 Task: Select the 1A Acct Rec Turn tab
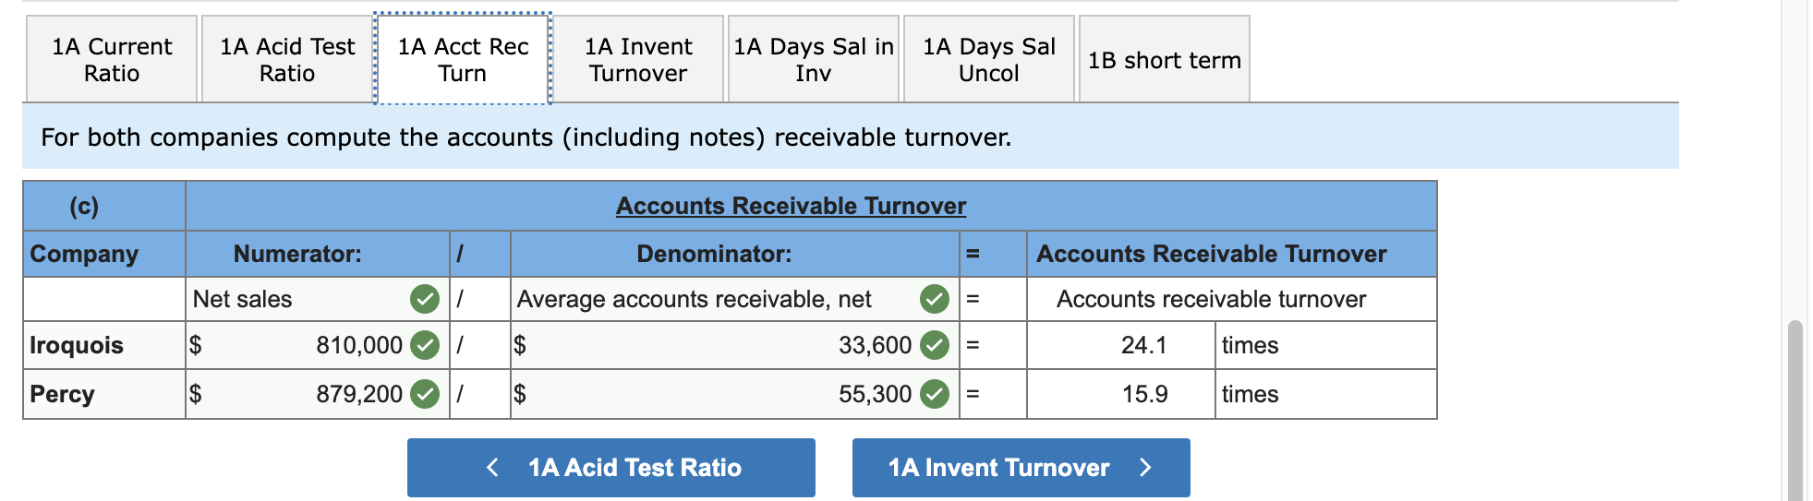coord(463,59)
